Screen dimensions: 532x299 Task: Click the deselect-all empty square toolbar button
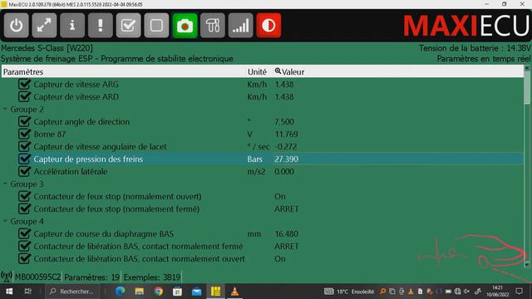coord(156,26)
